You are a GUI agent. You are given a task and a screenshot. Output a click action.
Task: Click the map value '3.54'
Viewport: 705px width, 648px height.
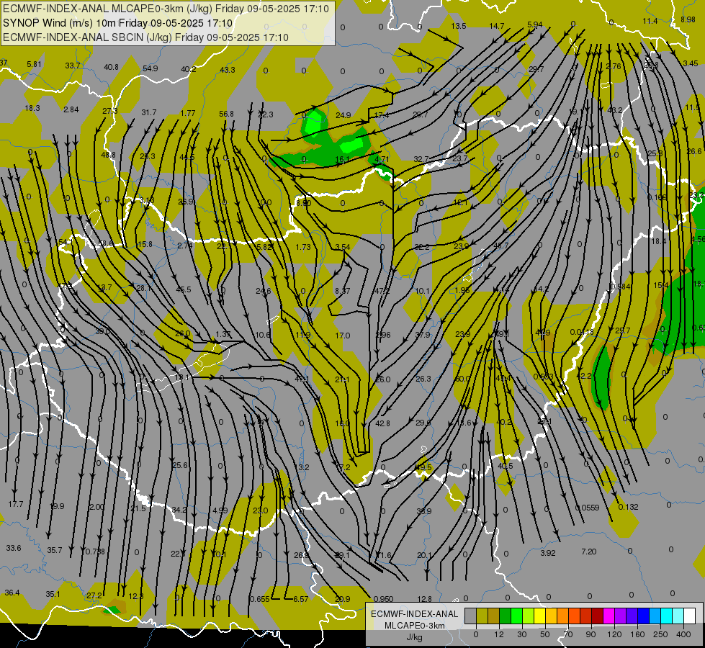pos(343,247)
